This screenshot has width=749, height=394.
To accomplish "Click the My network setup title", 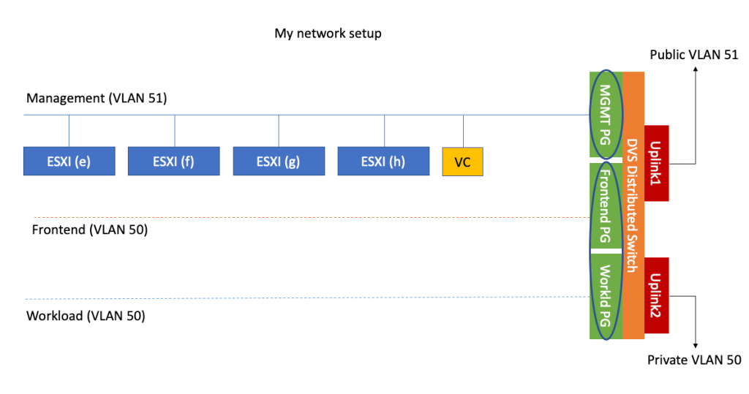I will tap(328, 34).
